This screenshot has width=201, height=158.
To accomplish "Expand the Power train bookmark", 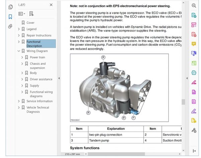I will coord(22,57).
